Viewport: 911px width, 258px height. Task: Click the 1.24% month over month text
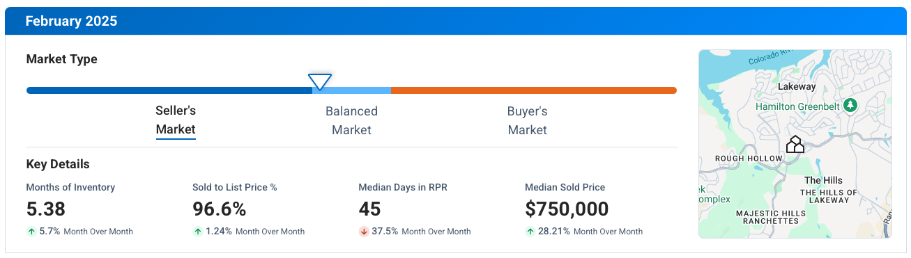tap(255, 232)
